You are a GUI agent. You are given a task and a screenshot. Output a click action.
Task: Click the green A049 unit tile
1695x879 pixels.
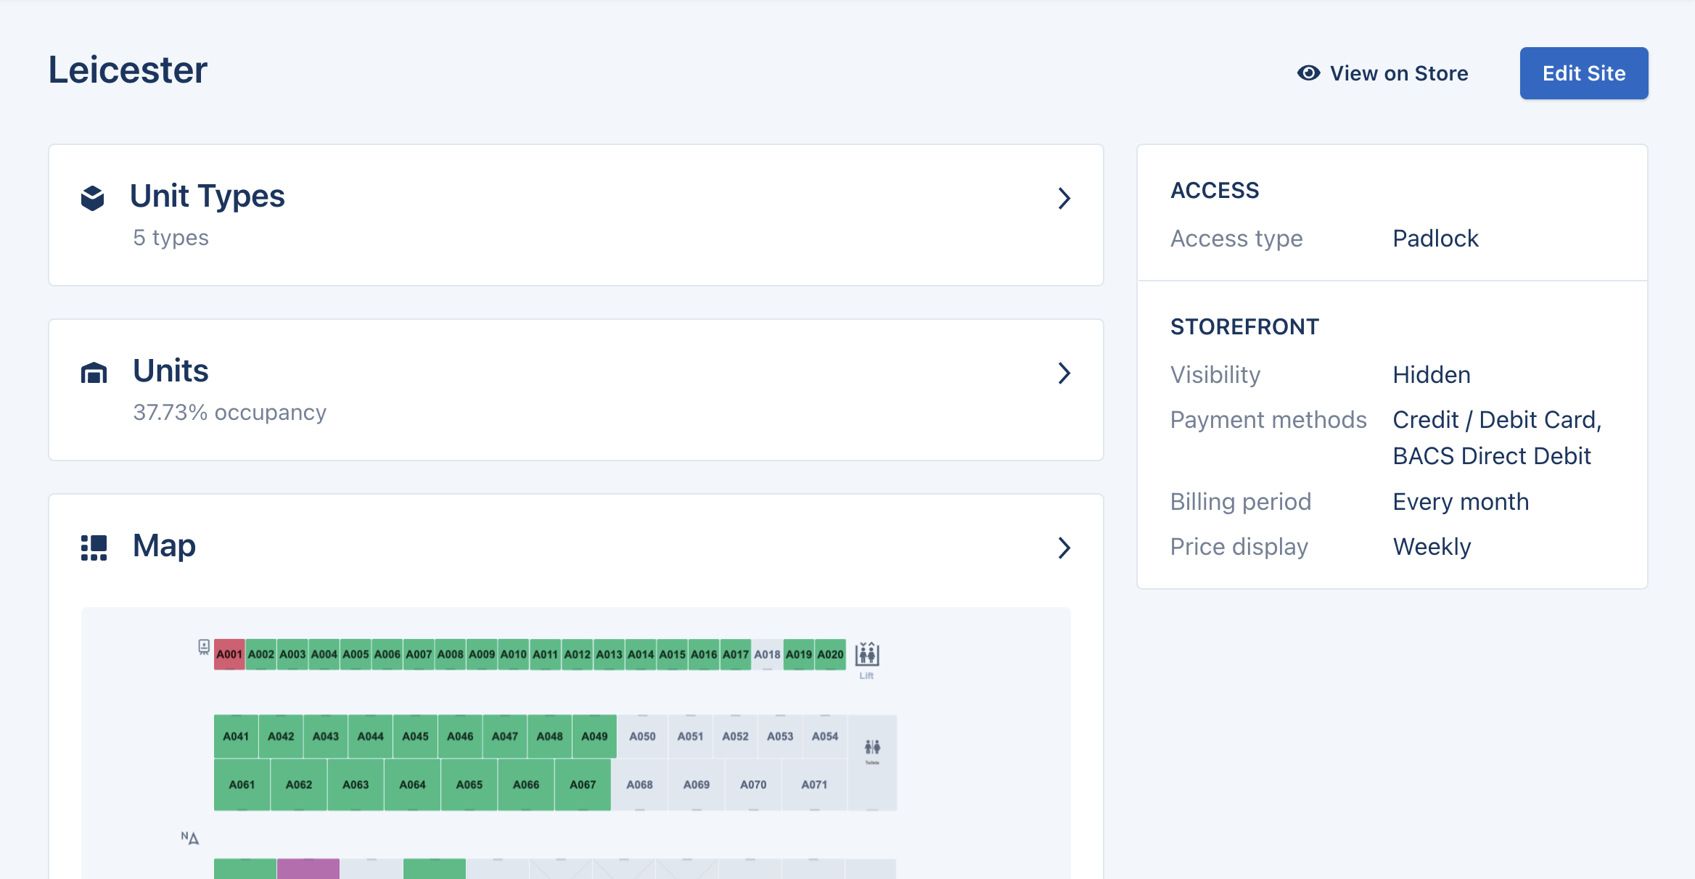coord(594,736)
